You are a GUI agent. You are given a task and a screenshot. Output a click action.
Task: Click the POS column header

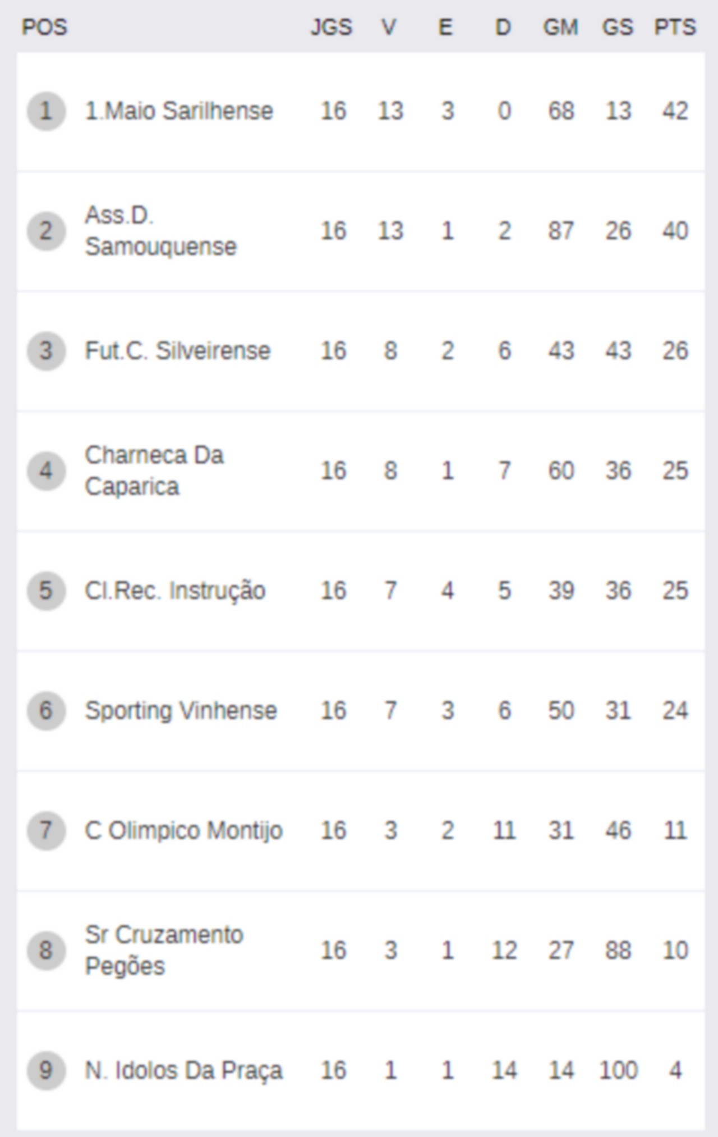[44, 28]
